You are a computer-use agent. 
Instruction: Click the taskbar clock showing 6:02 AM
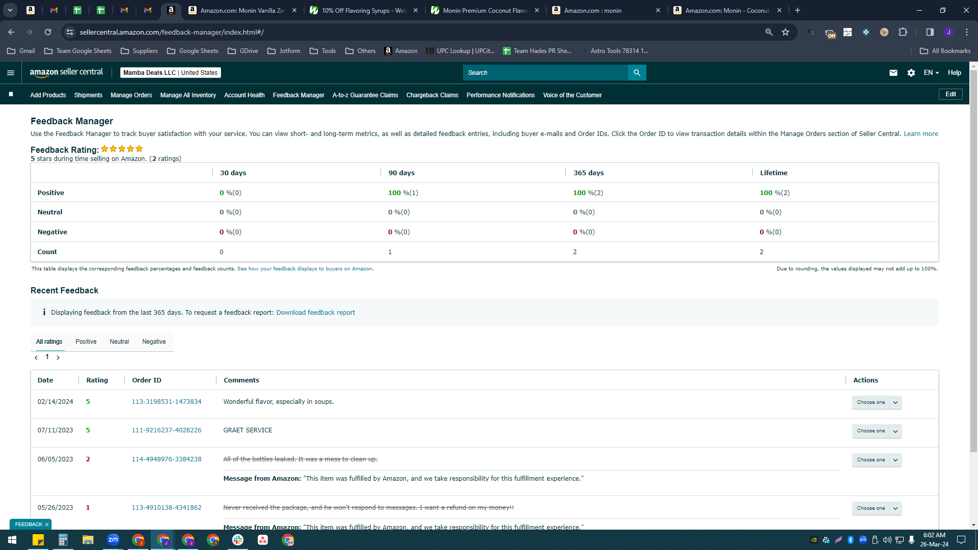pos(934,540)
